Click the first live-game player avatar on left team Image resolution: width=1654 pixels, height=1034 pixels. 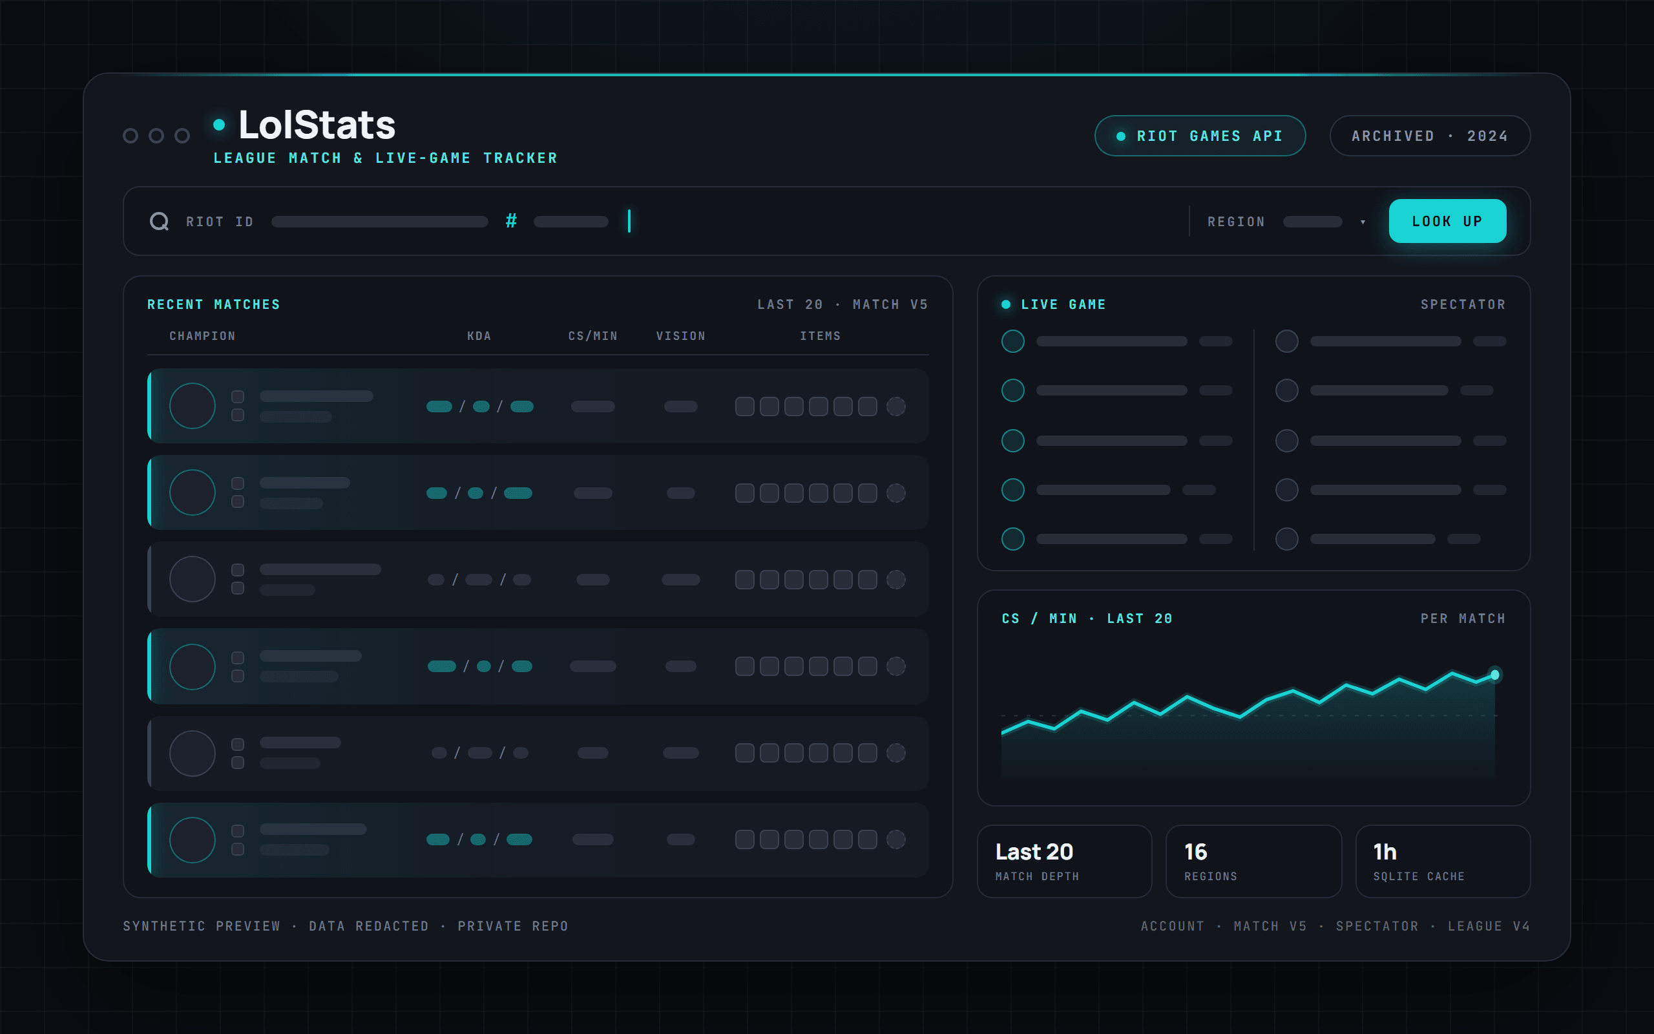click(x=1013, y=341)
